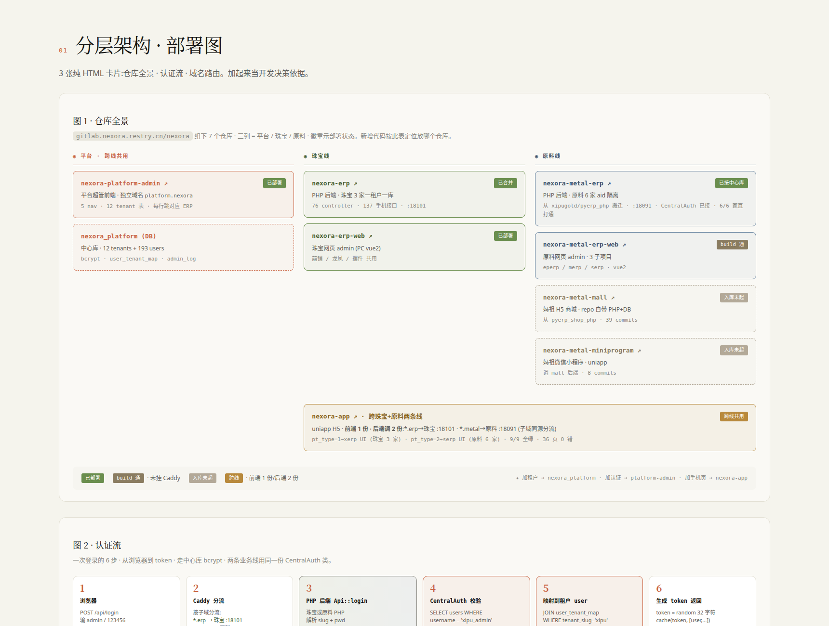Click footer hint 加认证 → platform-admin
Viewport: 829px width, 626px height.
pyautogui.click(x=640, y=478)
